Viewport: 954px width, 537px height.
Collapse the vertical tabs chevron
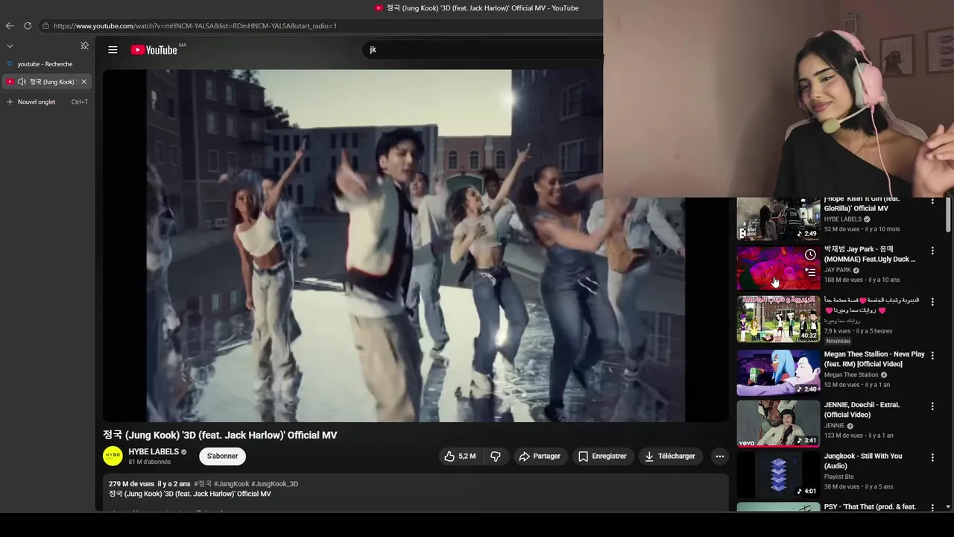click(x=10, y=45)
